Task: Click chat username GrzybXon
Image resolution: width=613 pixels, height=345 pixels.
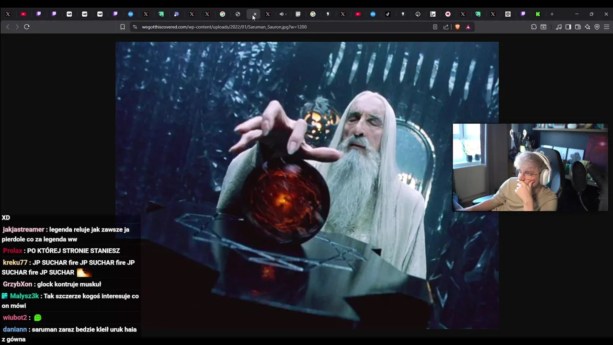Action: 17,284
